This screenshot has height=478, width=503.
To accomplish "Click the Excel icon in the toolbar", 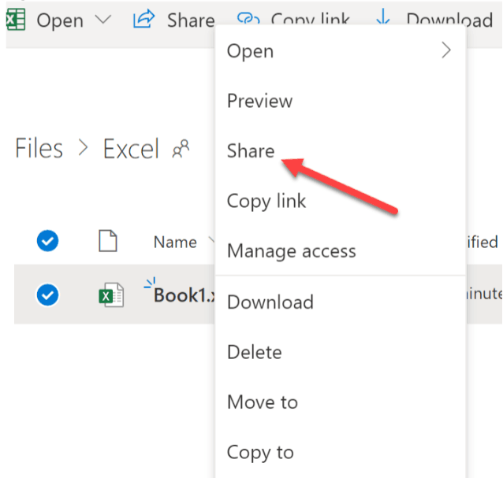I will [15, 20].
